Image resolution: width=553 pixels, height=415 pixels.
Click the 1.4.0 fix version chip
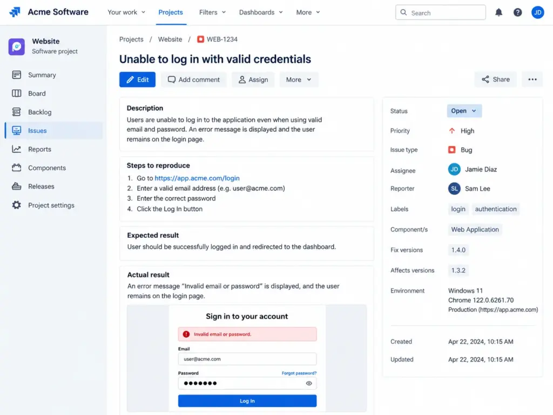pos(458,250)
